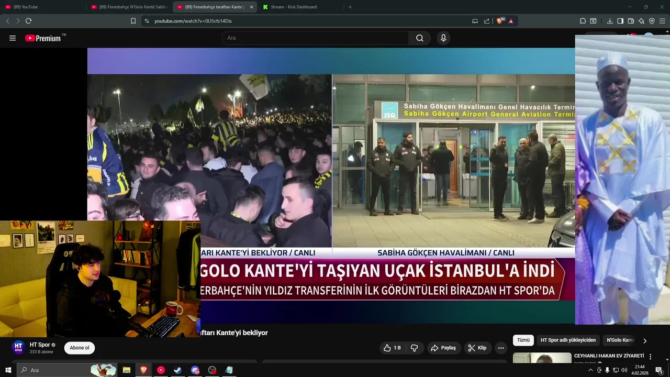Click the video player to pause
670x377 pixels.
pos(331,186)
